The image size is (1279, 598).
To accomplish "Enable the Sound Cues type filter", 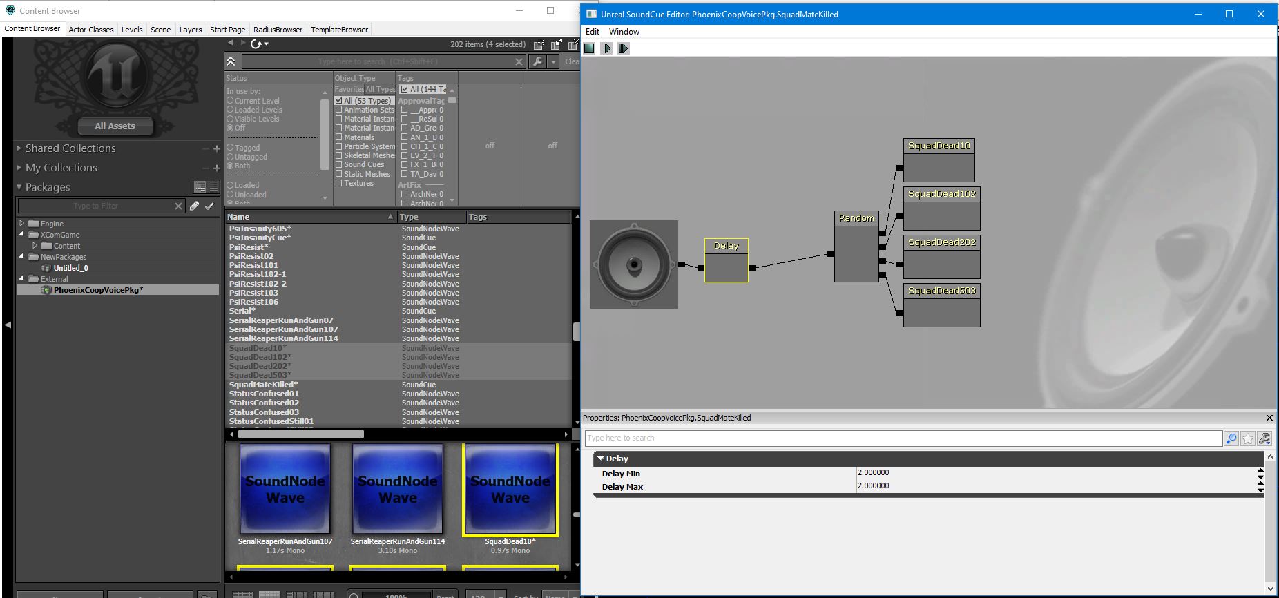I will [339, 164].
